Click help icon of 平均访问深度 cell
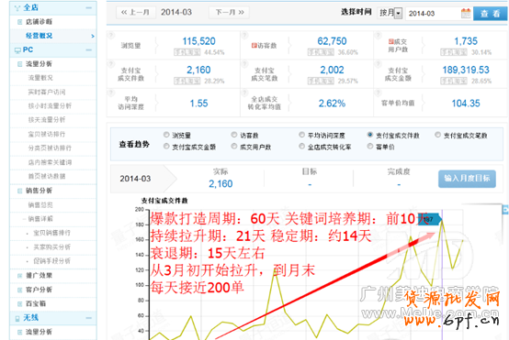 pos(111,93)
